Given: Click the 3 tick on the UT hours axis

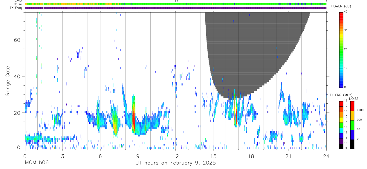Looking at the screenshot, I should tap(62, 156).
